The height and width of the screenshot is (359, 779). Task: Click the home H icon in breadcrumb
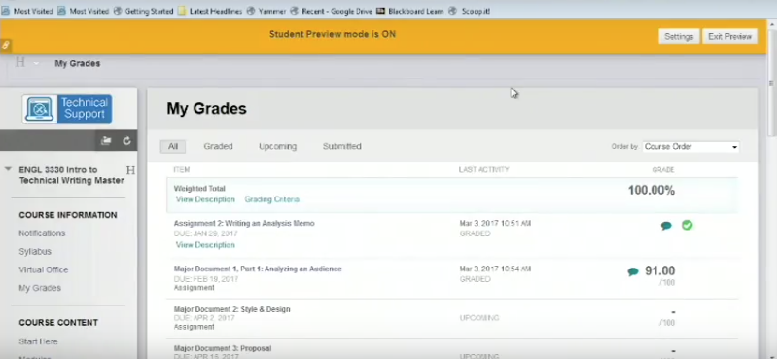point(20,62)
